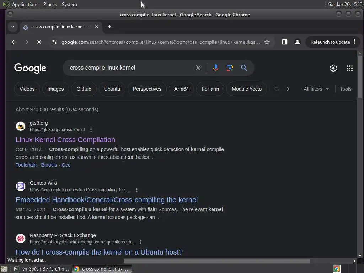The height and width of the screenshot is (273, 364).
Task: Go back to the previous page
Action: tap(14, 42)
